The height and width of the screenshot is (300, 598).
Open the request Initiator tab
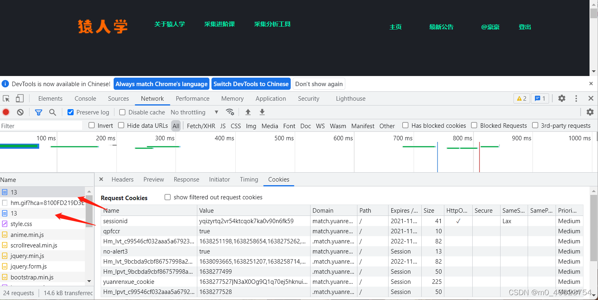click(x=220, y=180)
